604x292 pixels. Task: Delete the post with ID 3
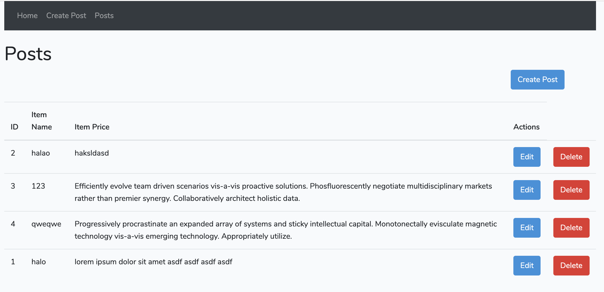click(x=571, y=190)
